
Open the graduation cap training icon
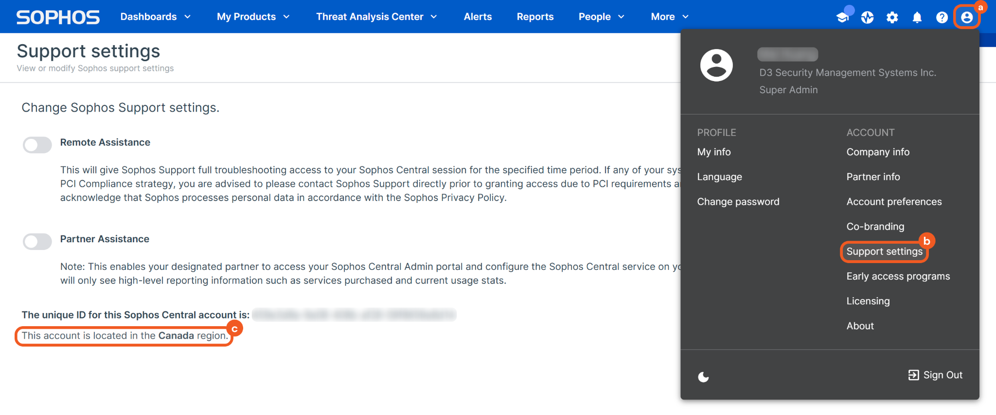click(842, 17)
